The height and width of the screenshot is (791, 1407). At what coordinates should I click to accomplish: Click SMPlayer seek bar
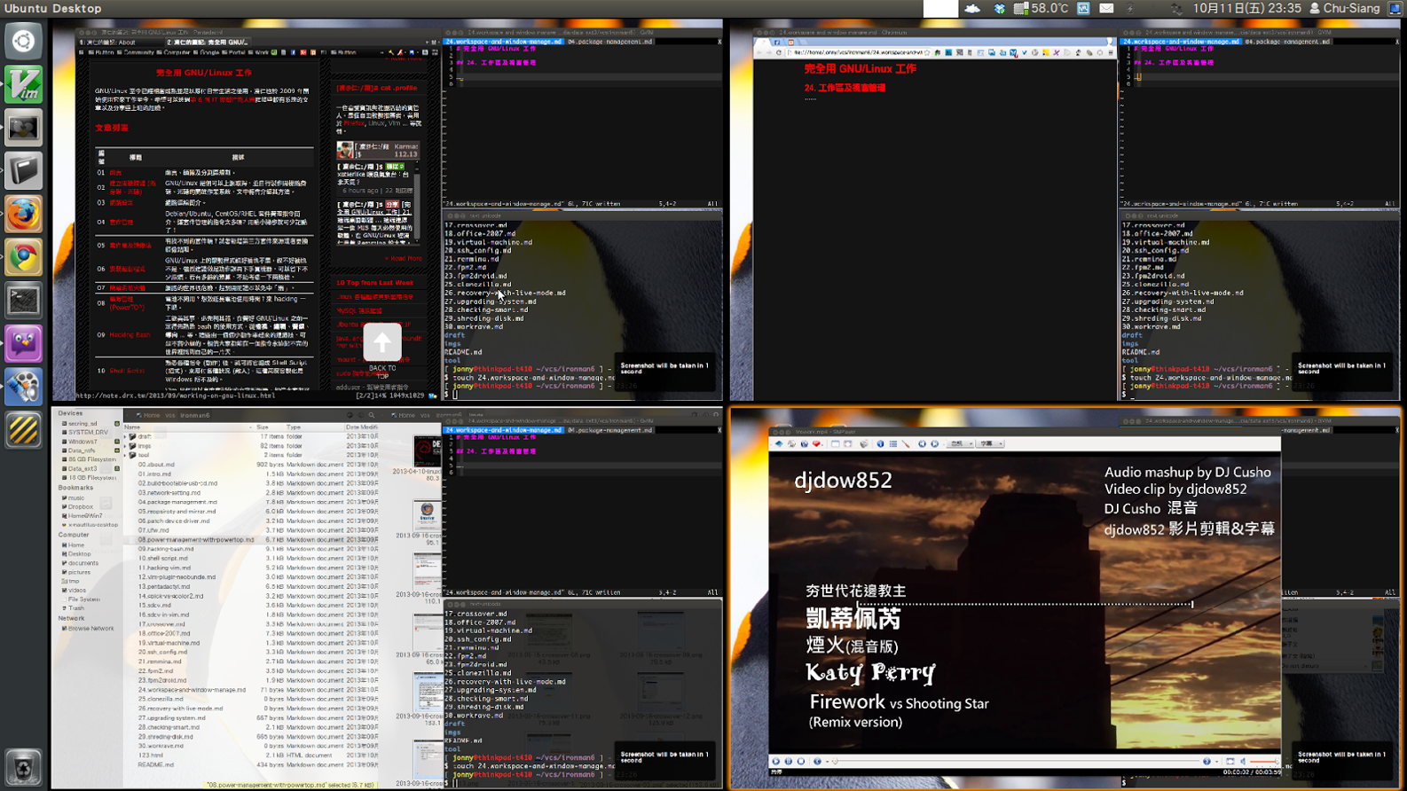coord(1017,761)
